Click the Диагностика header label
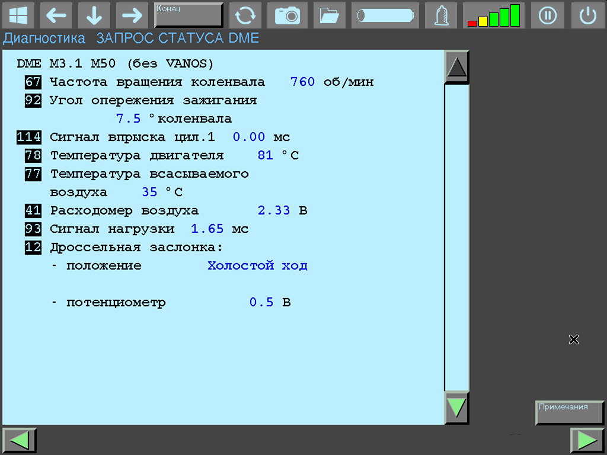The image size is (607, 455). pyautogui.click(x=44, y=39)
